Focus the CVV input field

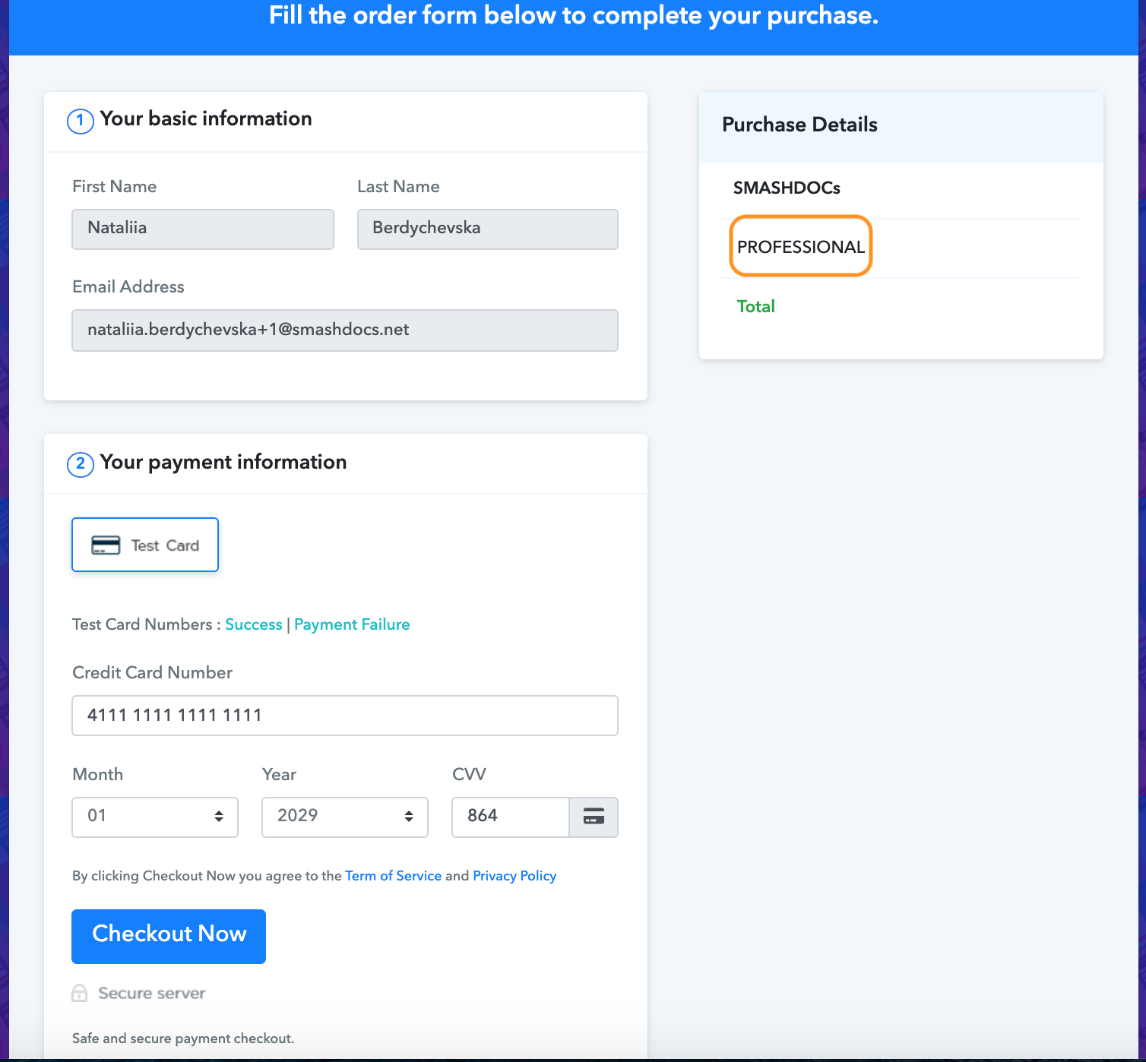click(x=511, y=817)
